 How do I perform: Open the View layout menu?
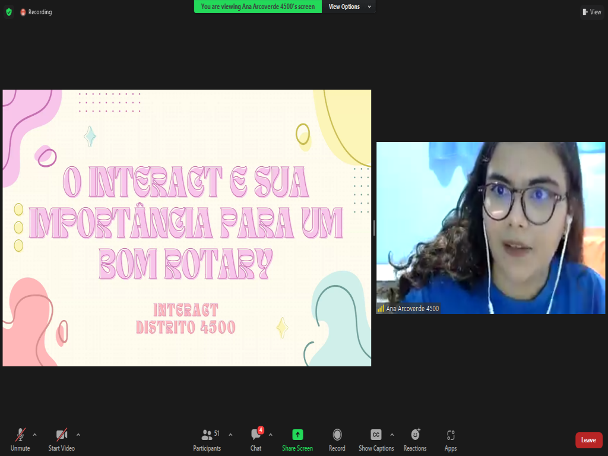[592, 12]
